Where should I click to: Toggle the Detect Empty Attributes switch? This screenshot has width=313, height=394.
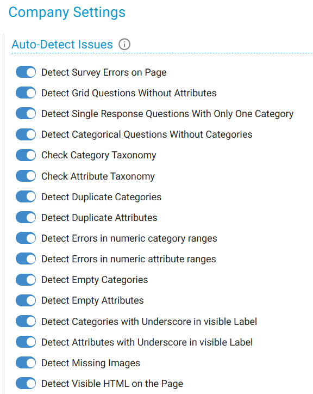coord(26,300)
